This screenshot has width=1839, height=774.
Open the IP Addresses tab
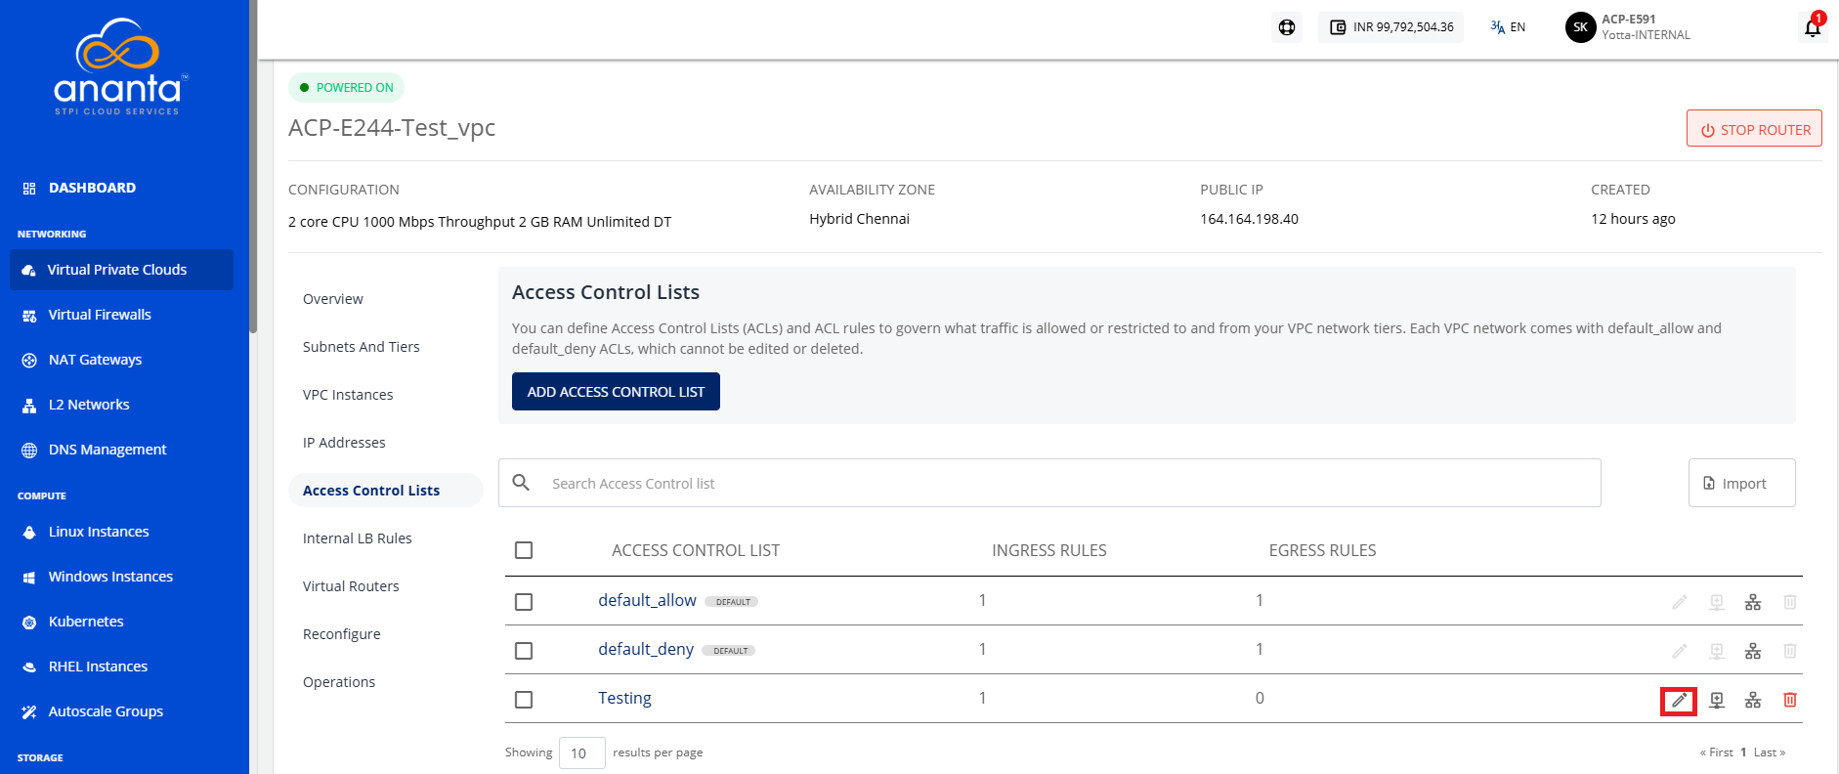coord(344,443)
